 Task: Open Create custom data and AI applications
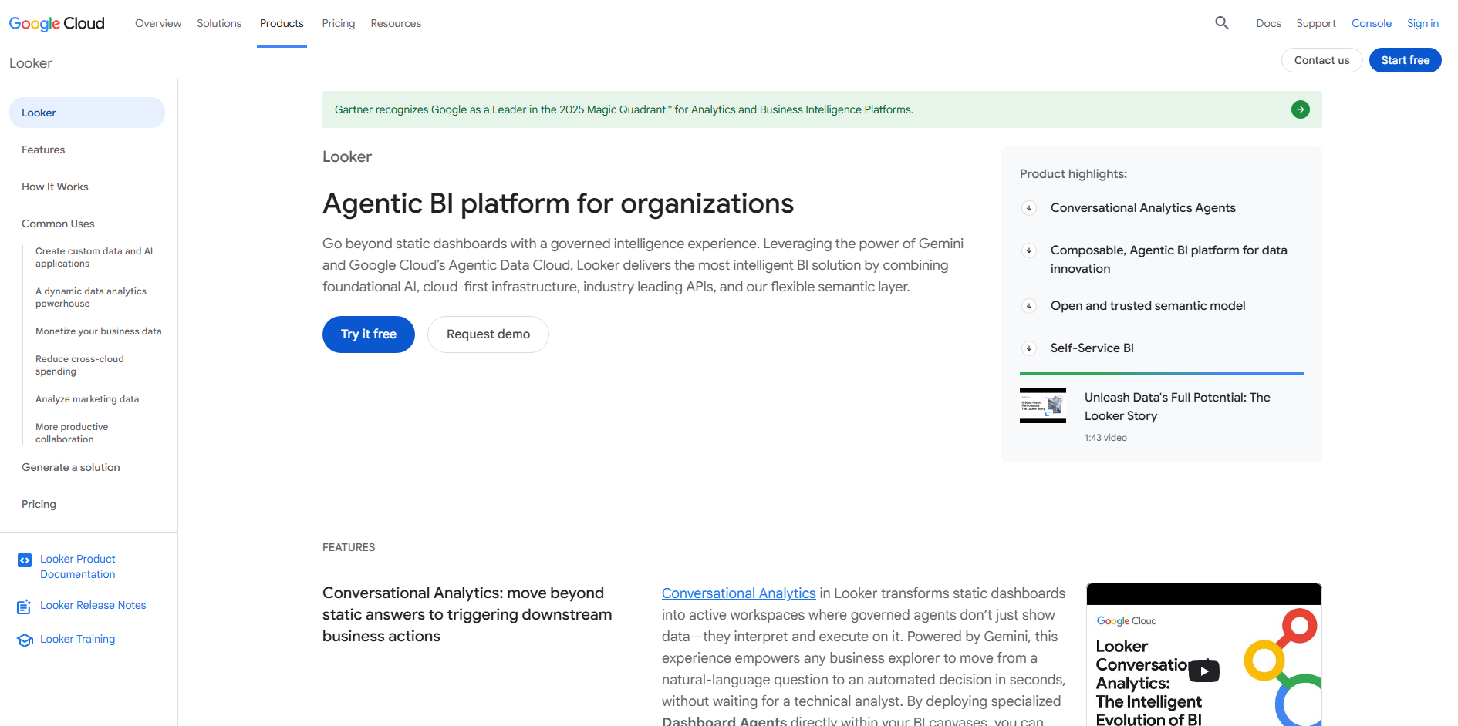94,257
